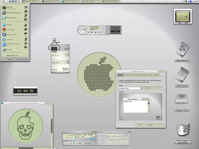Skip to previous track in Winamp

click(x=65, y=143)
